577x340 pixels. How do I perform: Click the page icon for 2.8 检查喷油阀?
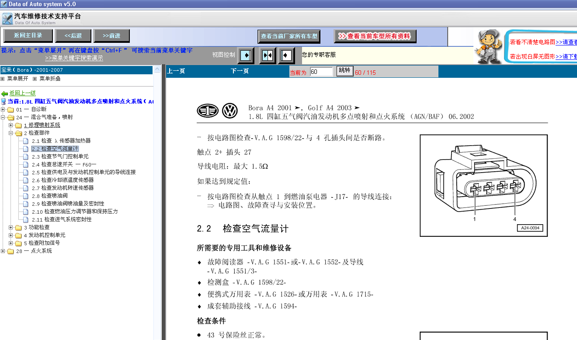[x=26, y=196]
